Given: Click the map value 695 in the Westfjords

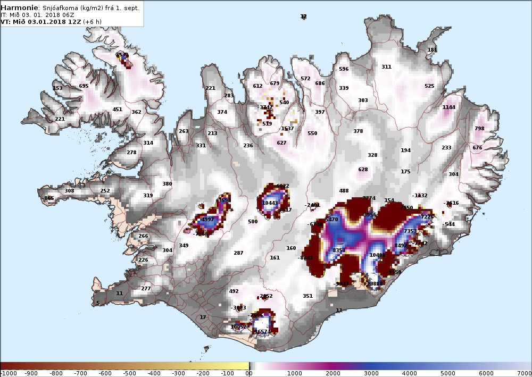Looking at the screenshot, I should pyautogui.click(x=84, y=86).
